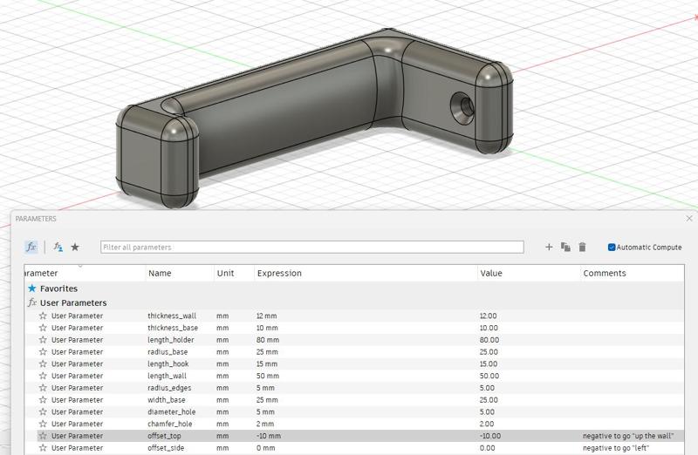Viewport: 698px width, 455px height.
Task: Select the hook end face of the model
Action: [x=140, y=157]
